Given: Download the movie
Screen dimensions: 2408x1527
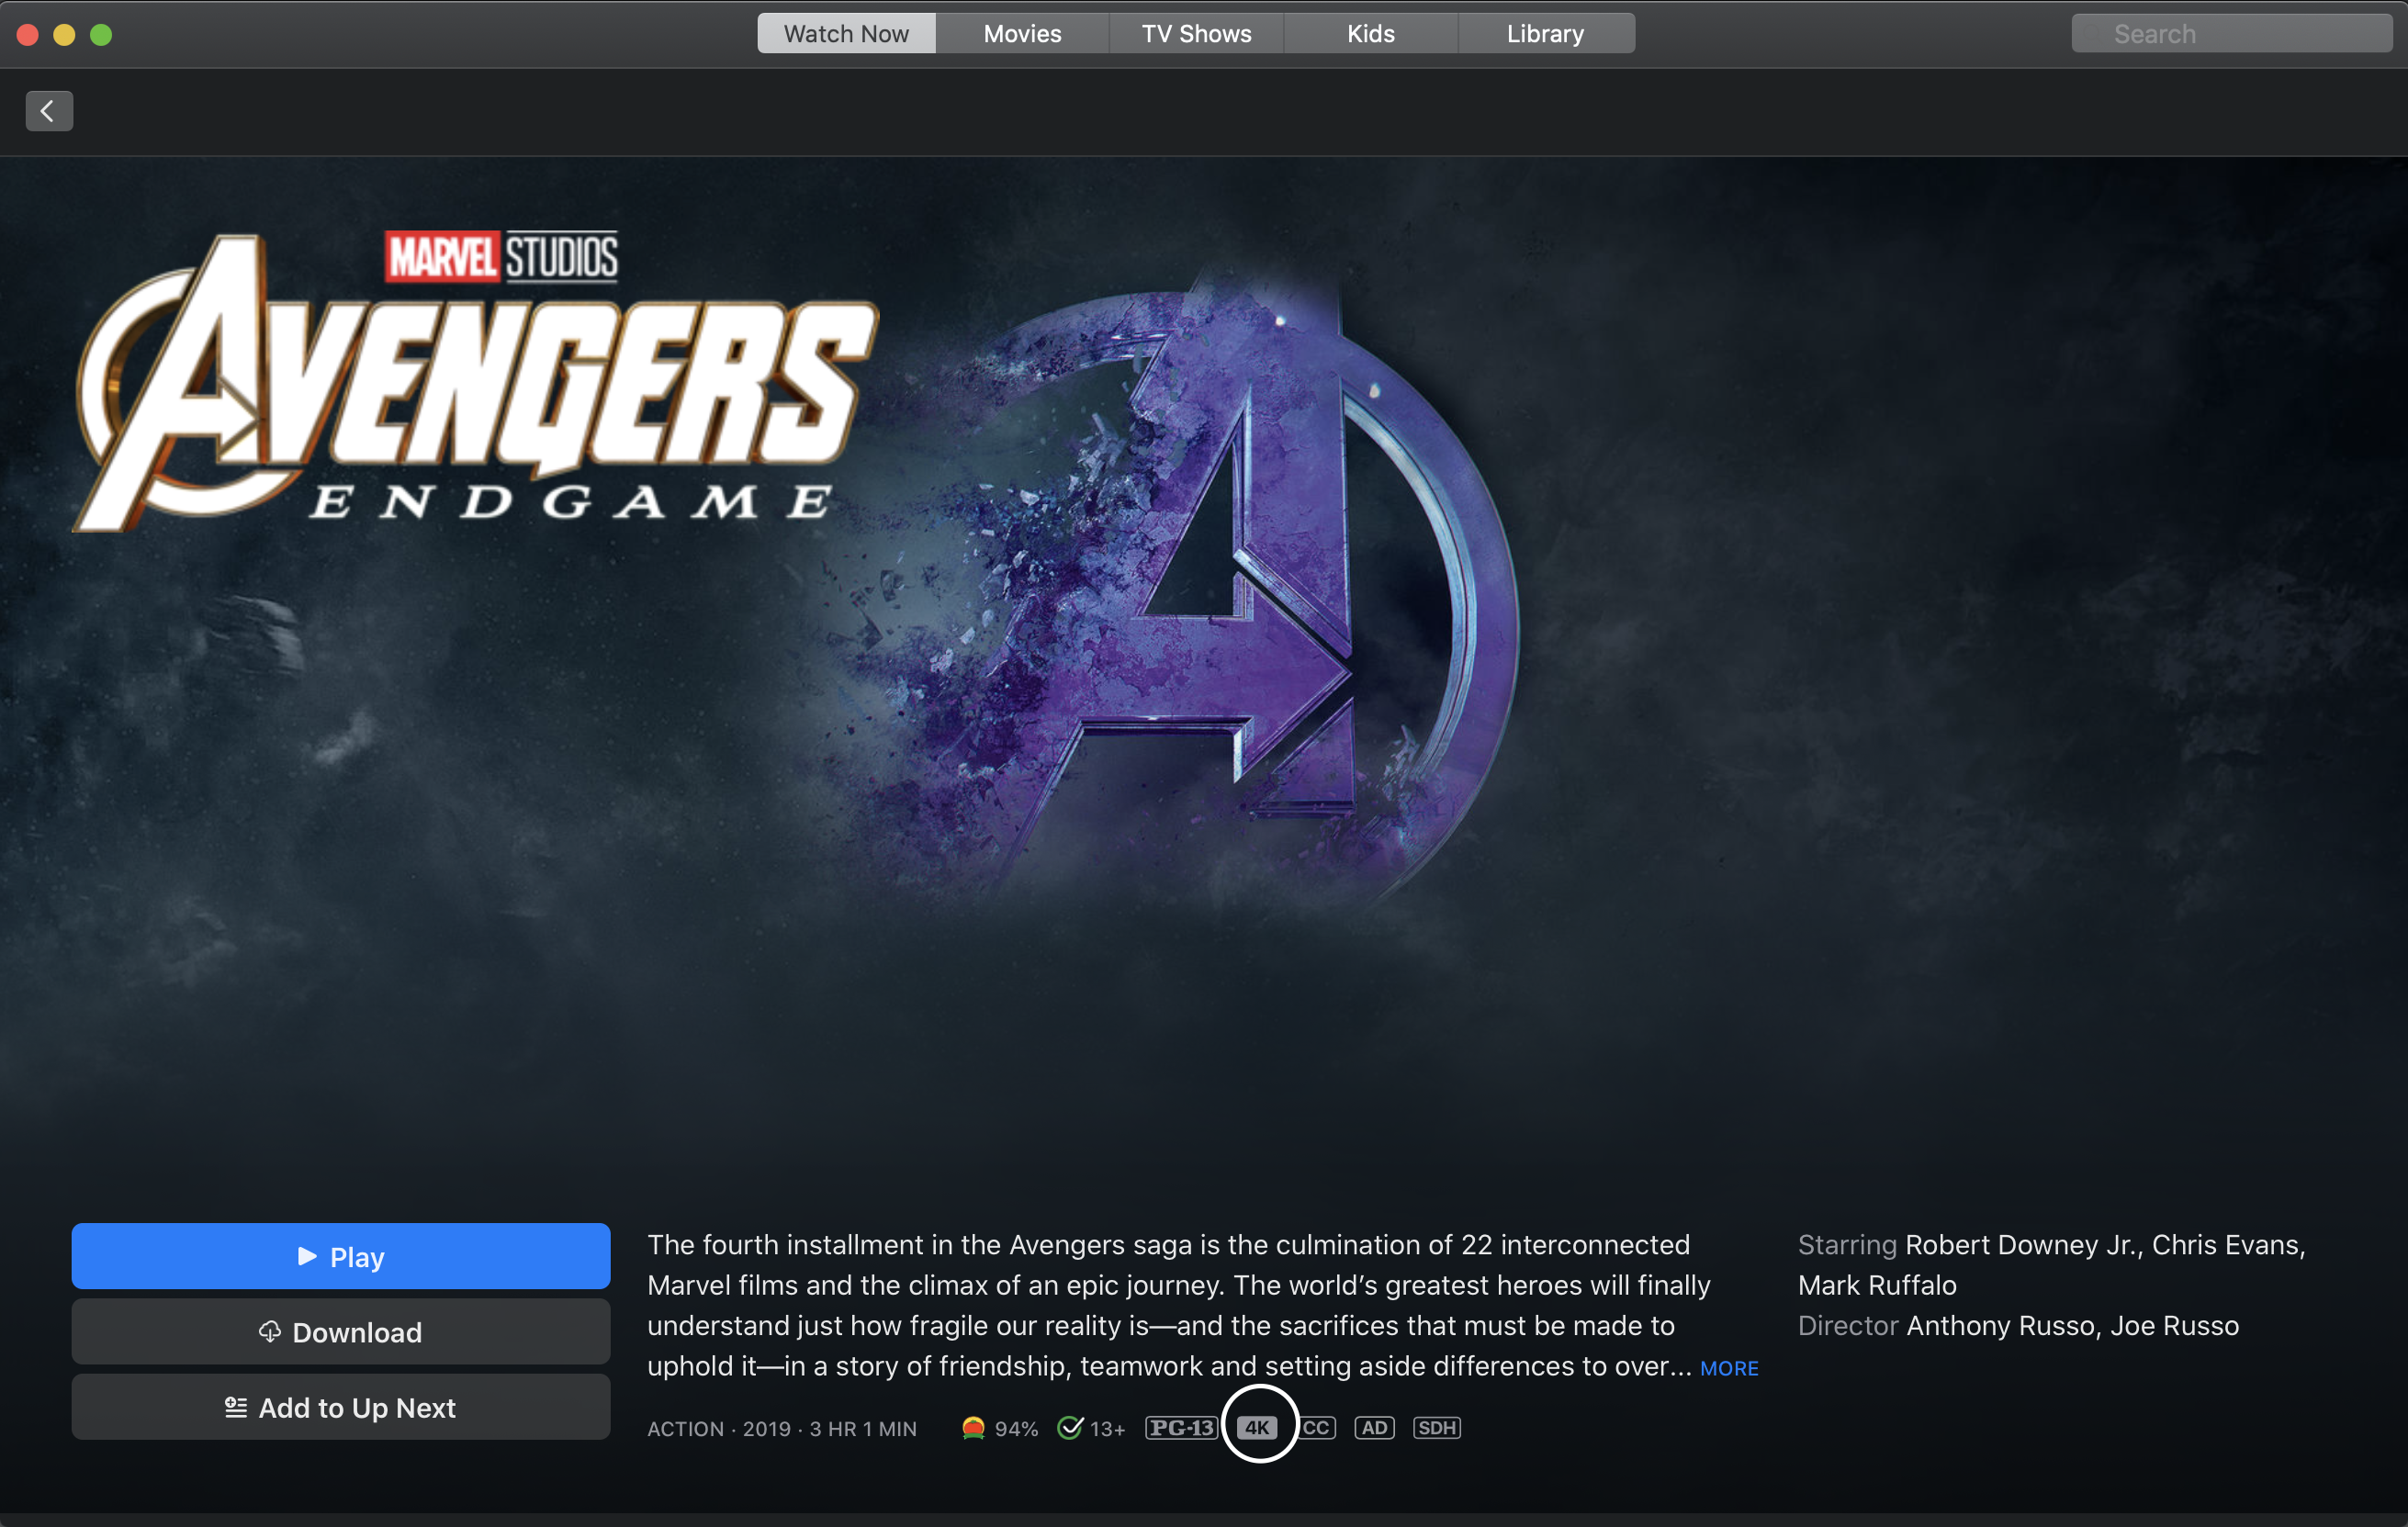Looking at the screenshot, I should tap(340, 1332).
